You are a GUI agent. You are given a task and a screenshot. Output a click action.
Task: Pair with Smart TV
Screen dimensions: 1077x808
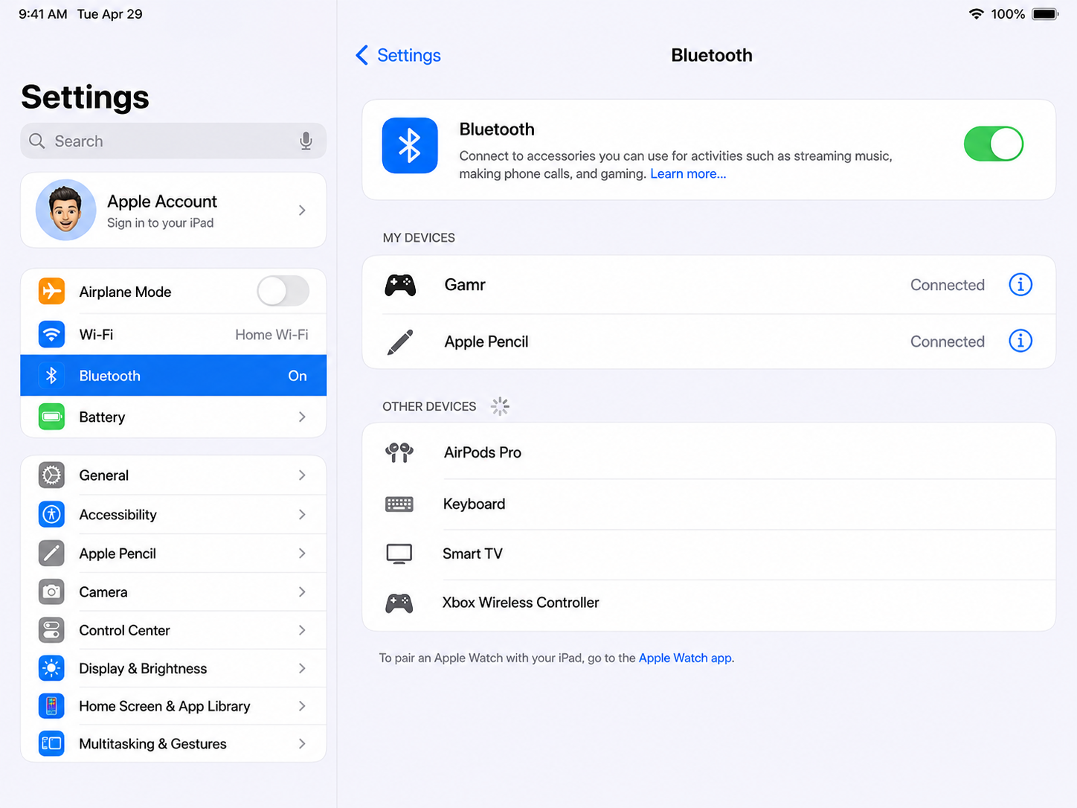(x=709, y=554)
